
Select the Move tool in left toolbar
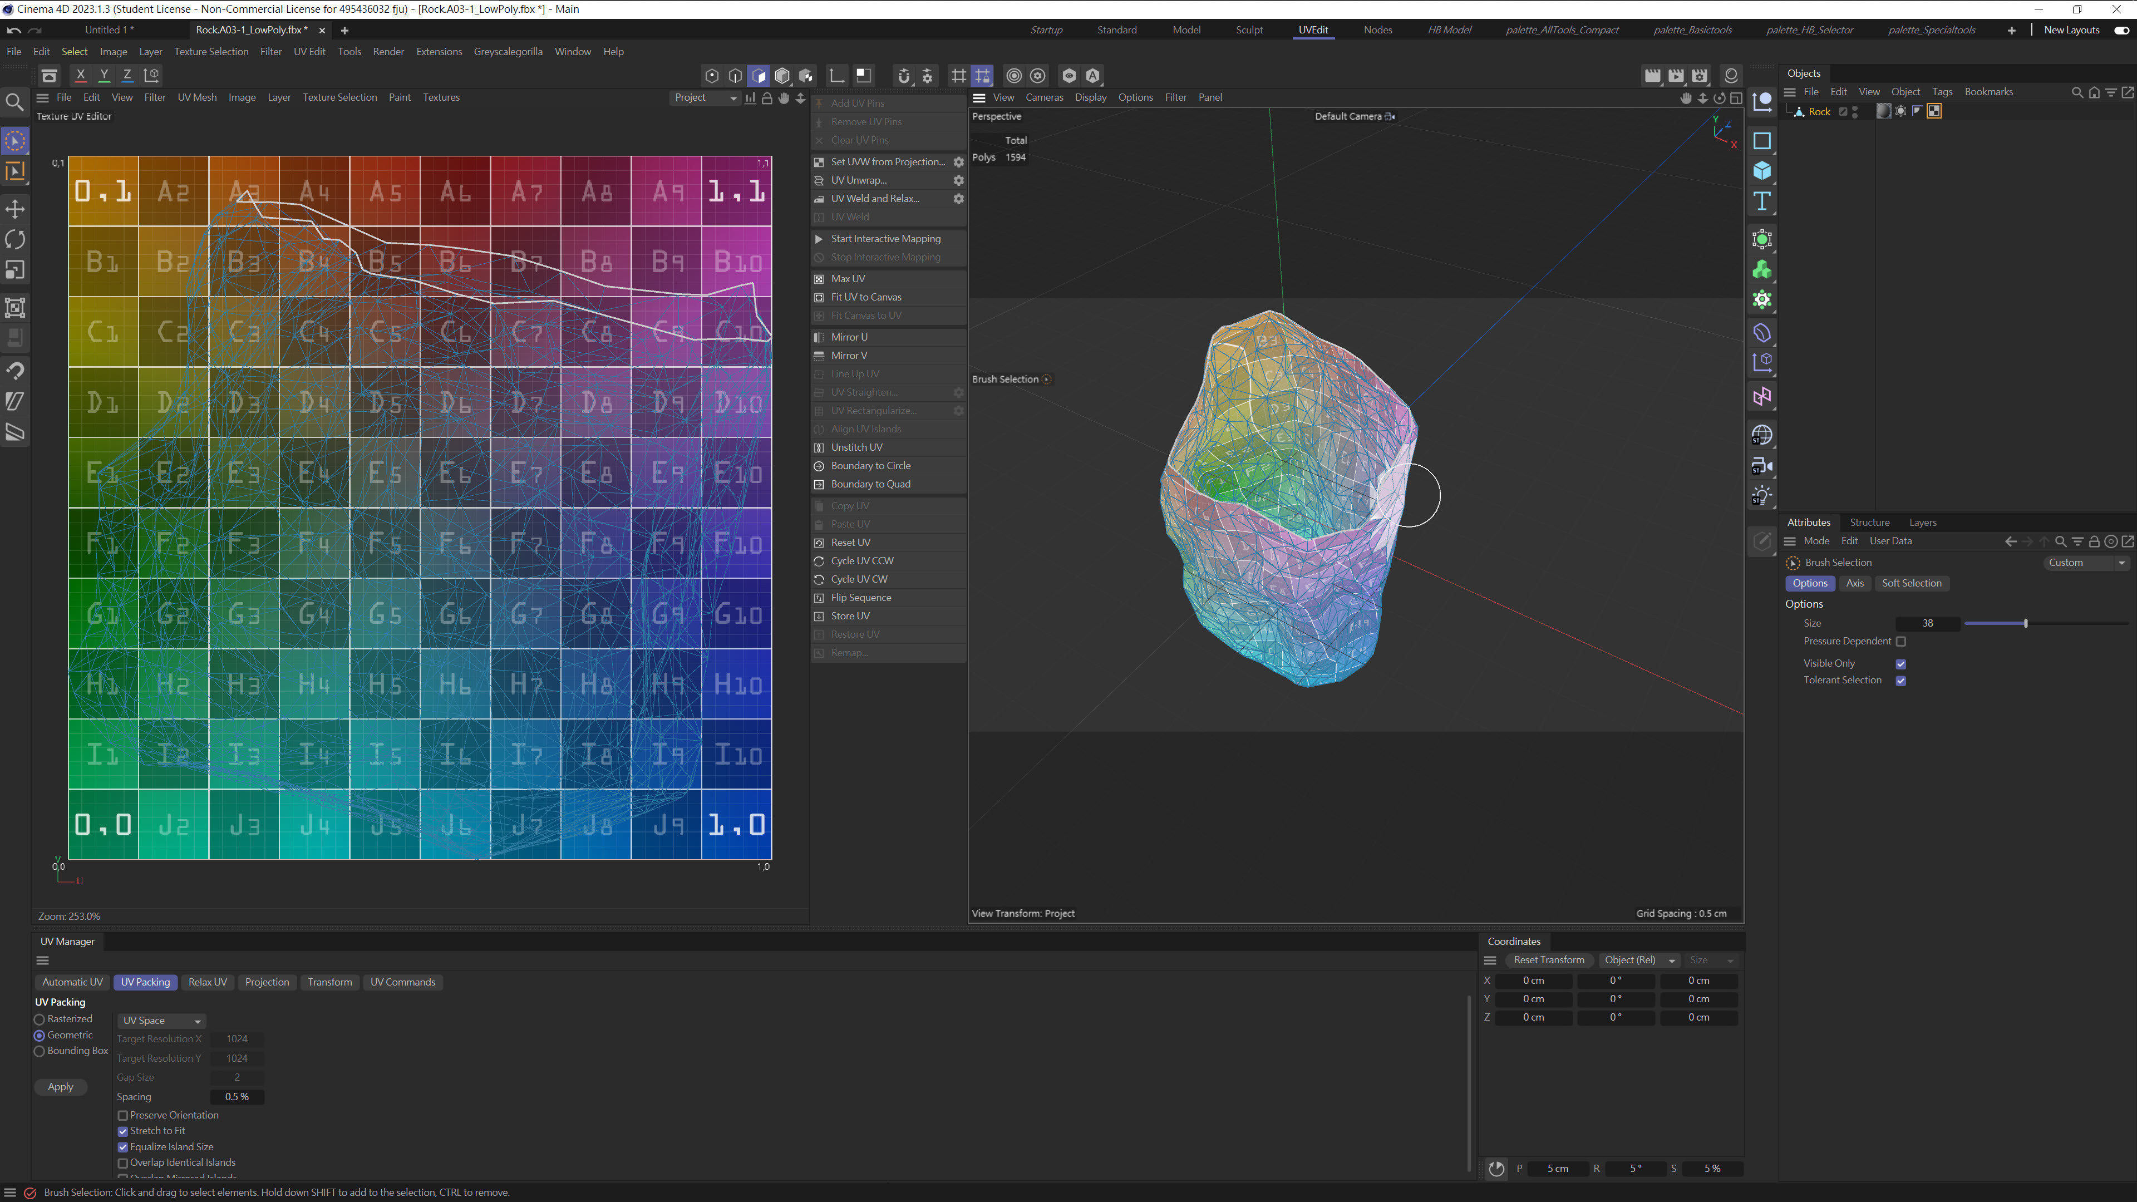[15, 209]
